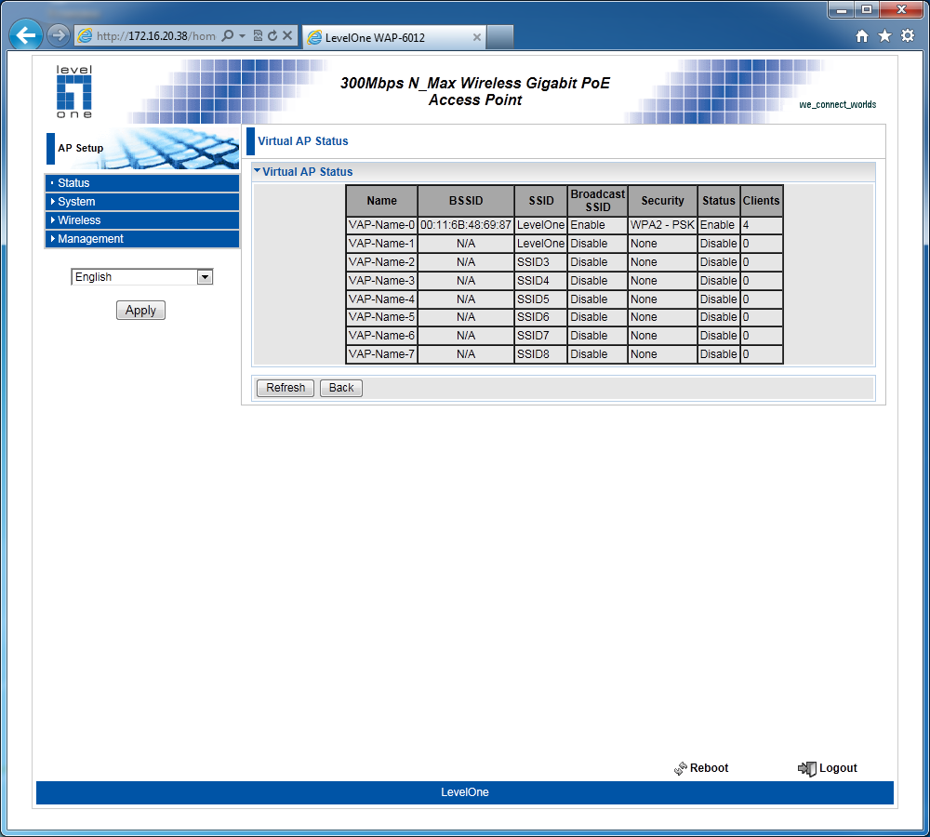Click the Clients column header

tap(761, 201)
